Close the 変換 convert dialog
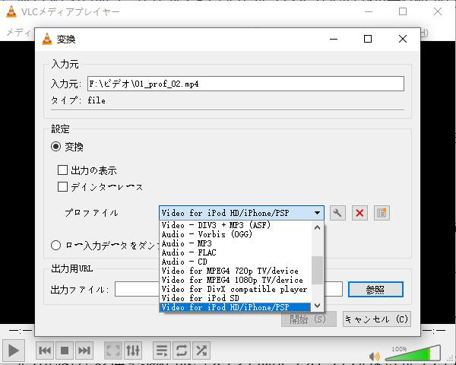 403,39
